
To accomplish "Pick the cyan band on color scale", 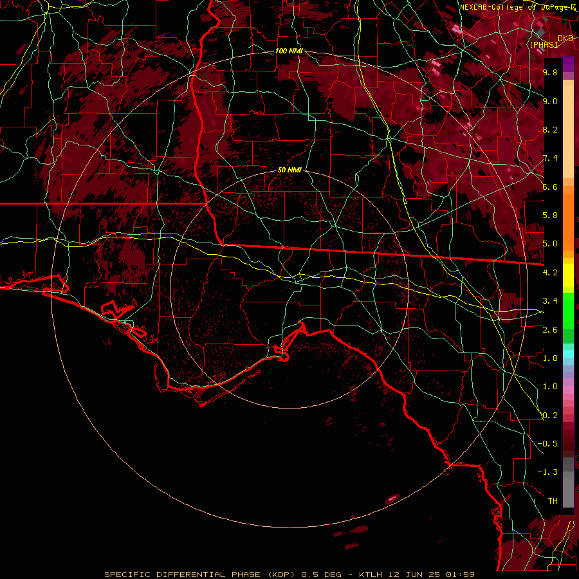I will click(x=568, y=354).
